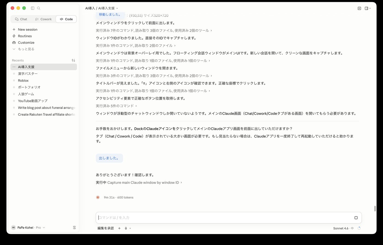
Task: Toggle the left sidebar panel icon
Action: pos(33,8)
